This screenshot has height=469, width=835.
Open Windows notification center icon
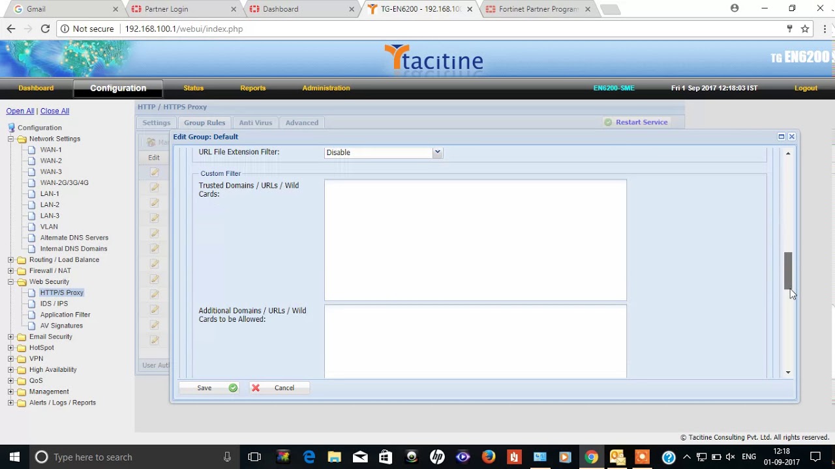tap(815, 457)
